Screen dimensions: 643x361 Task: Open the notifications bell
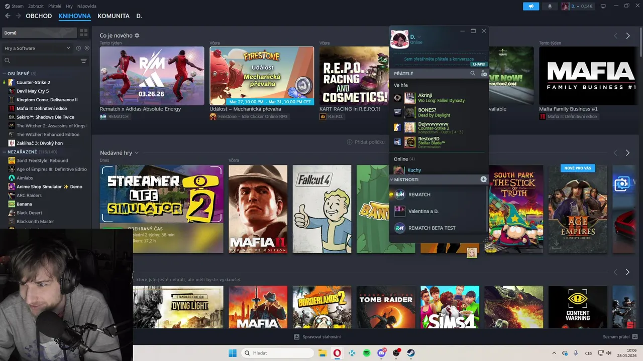[x=550, y=6]
